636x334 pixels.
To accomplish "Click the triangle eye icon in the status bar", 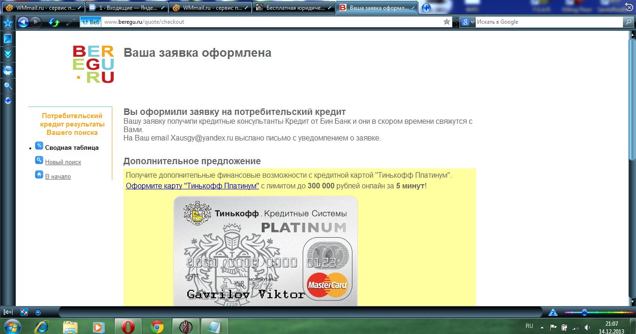I will point(553,312).
